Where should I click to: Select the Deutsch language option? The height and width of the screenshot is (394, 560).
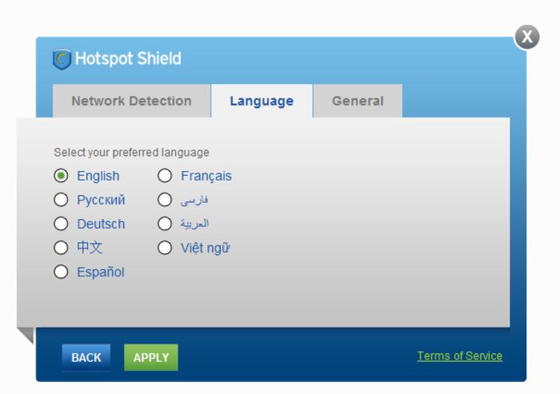pyautogui.click(x=61, y=224)
